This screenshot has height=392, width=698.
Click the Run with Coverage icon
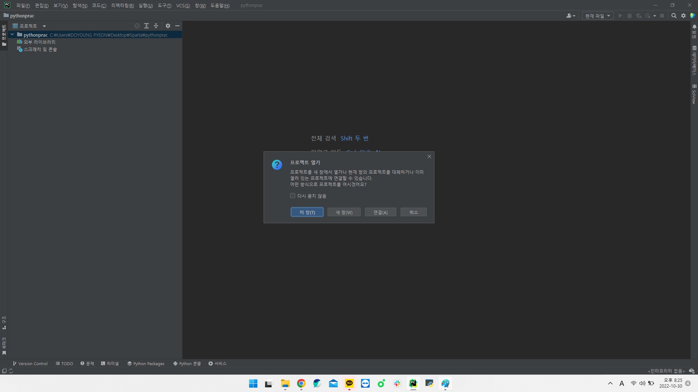tap(639, 16)
